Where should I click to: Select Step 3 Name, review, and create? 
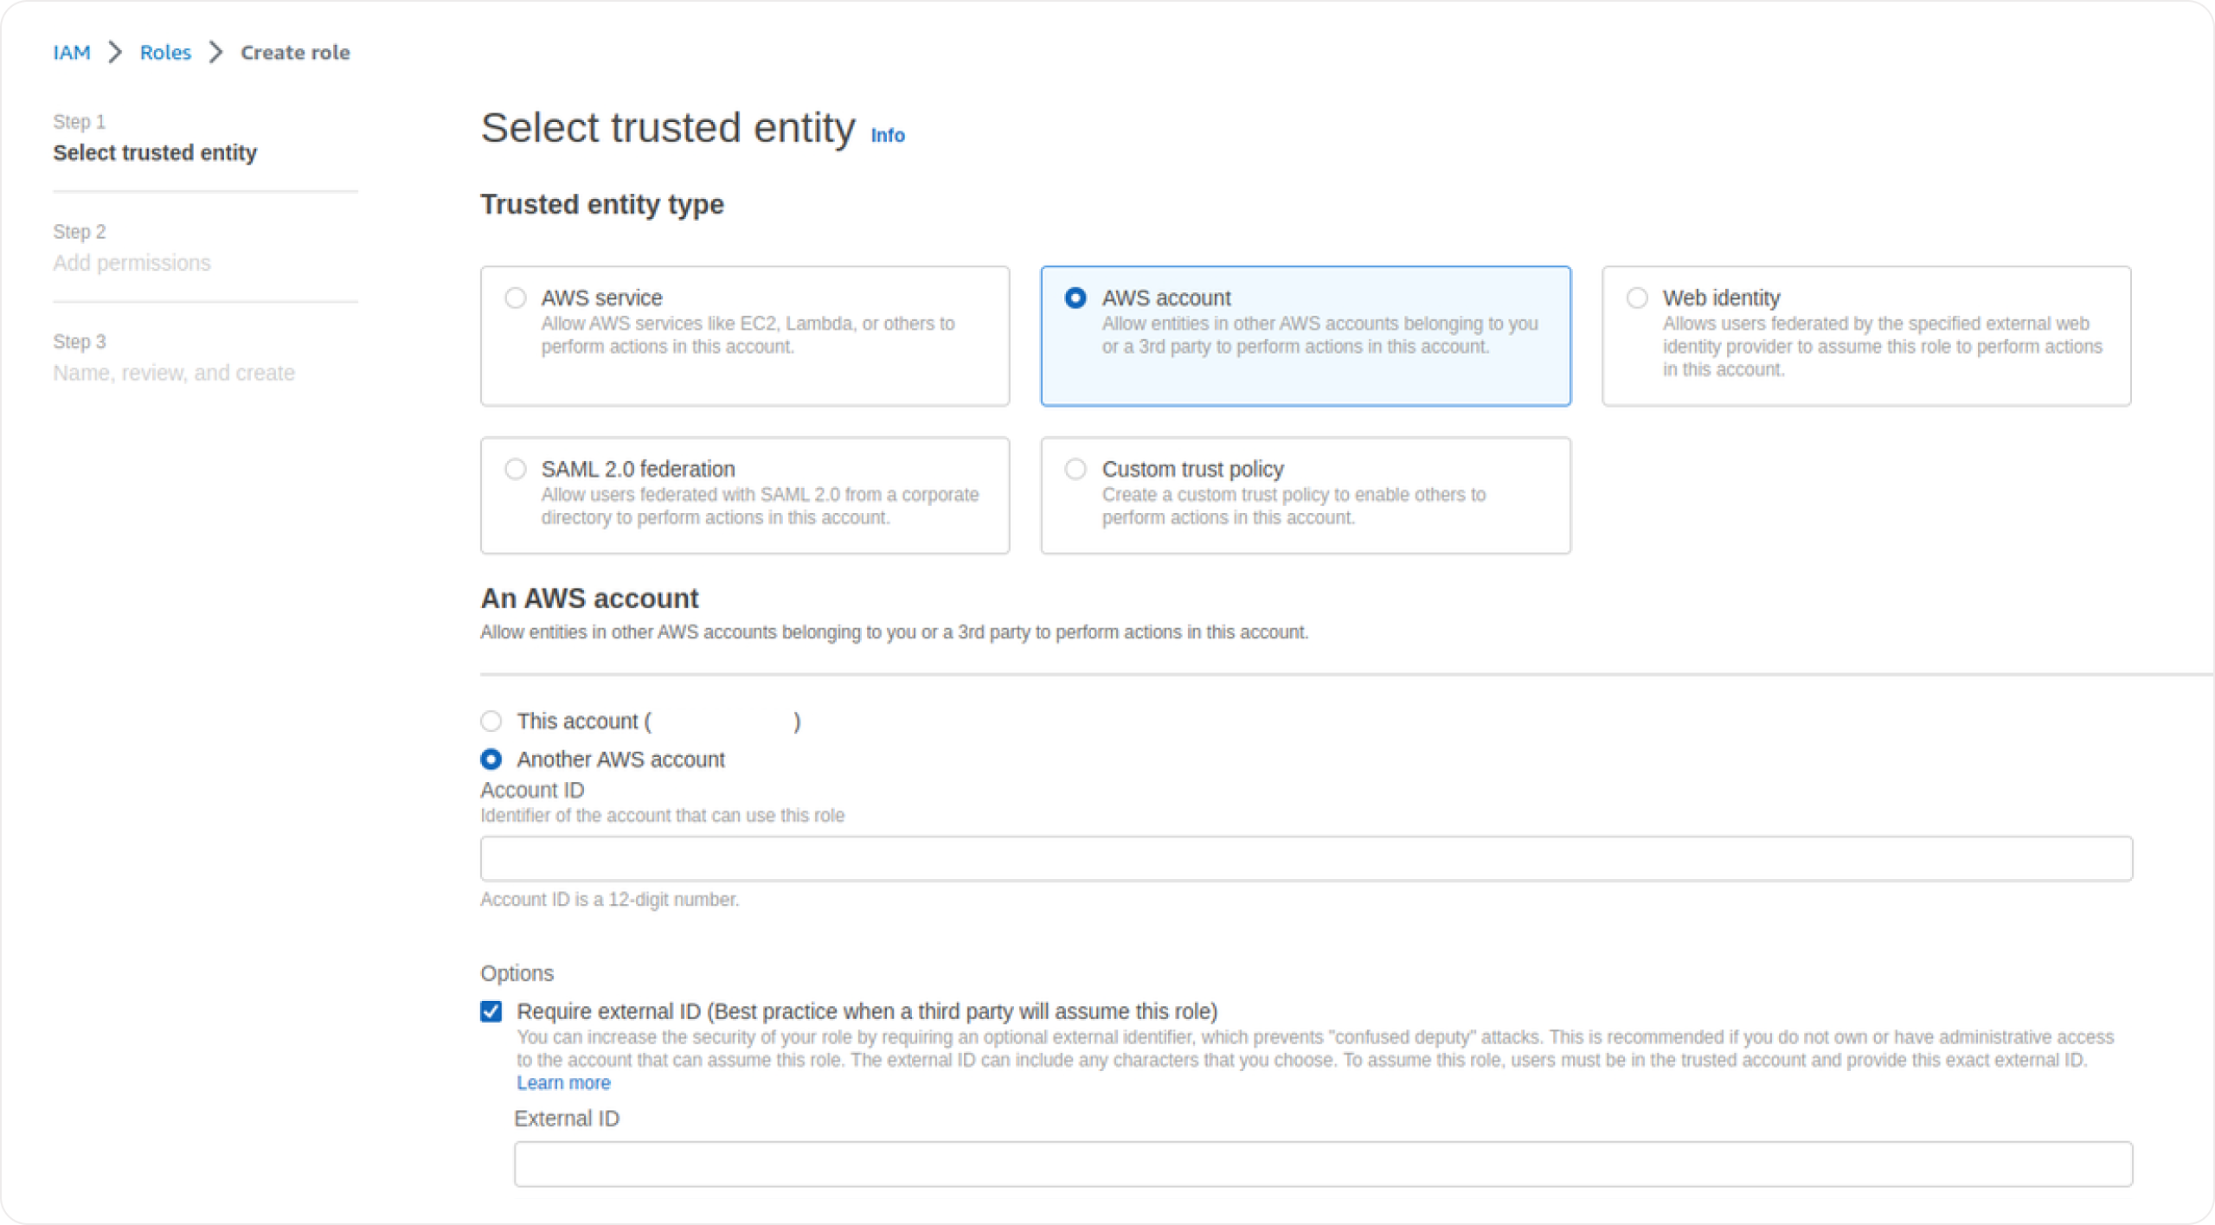(174, 372)
